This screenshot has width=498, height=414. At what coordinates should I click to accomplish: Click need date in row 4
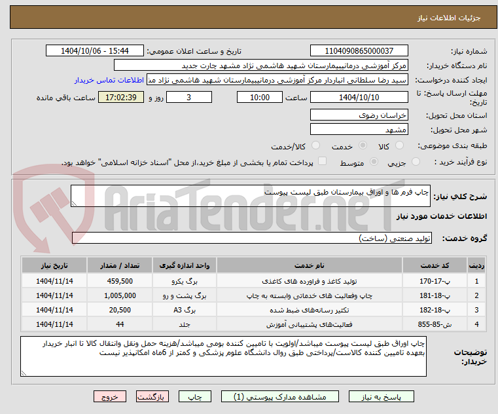[54, 324]
